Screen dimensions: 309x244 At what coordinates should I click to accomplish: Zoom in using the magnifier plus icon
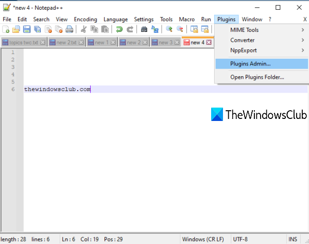[x=169, y=29]
